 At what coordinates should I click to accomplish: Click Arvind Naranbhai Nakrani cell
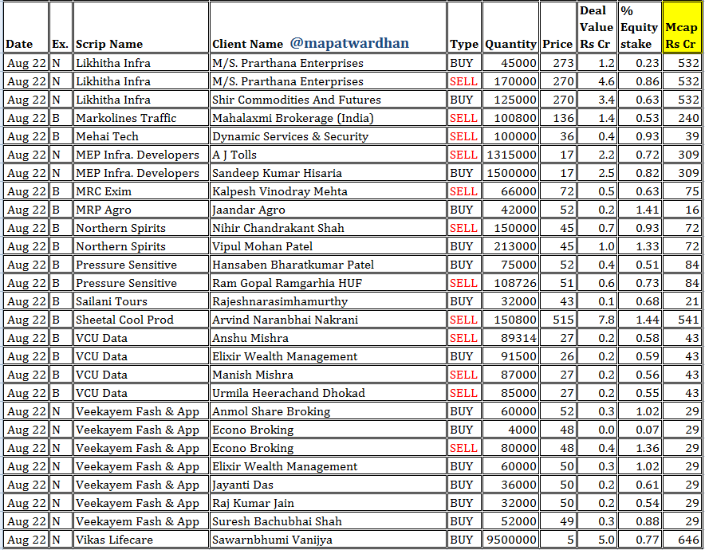pyautogui.click(x=328, y=320)
